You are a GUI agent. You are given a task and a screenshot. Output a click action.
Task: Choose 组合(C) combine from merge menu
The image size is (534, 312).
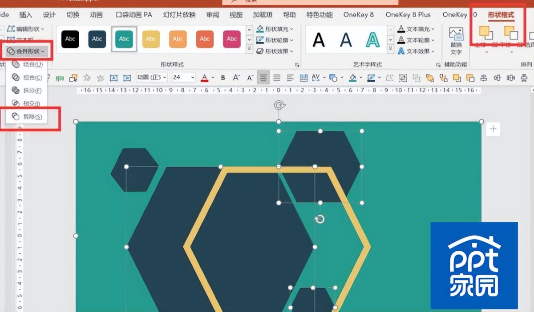(28, 78)
